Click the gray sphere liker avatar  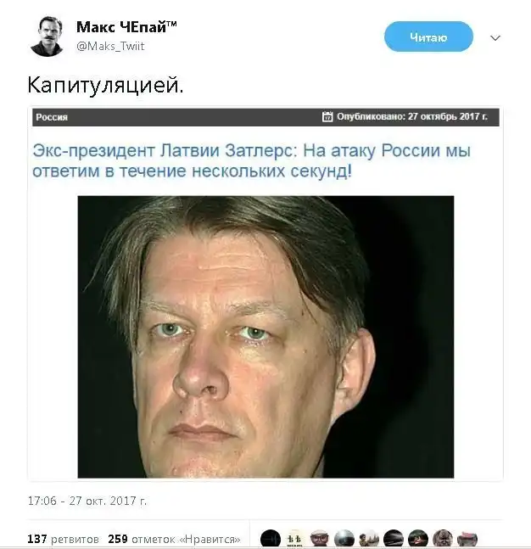coord(344,539)
